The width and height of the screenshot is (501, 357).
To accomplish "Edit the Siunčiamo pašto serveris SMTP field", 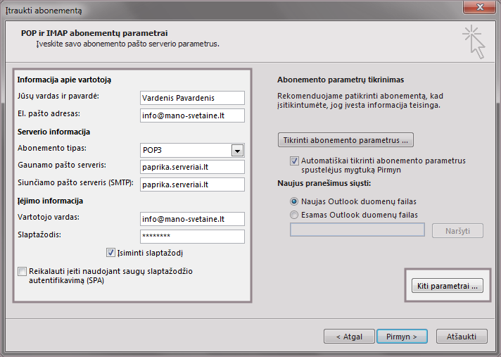I will [x=191, y=184].
